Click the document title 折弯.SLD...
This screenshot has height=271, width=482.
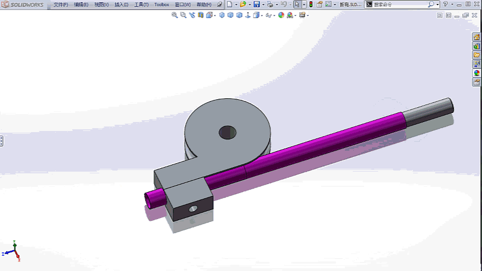350,5
